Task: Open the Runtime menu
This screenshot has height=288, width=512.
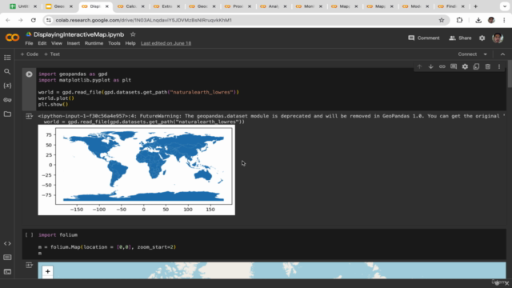Action: [x=94, y=43]
